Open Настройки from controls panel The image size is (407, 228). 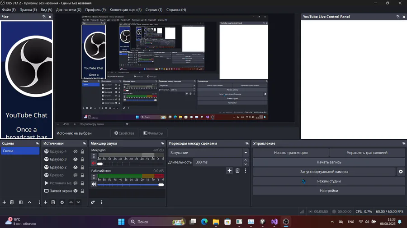[x=329, y=191]
